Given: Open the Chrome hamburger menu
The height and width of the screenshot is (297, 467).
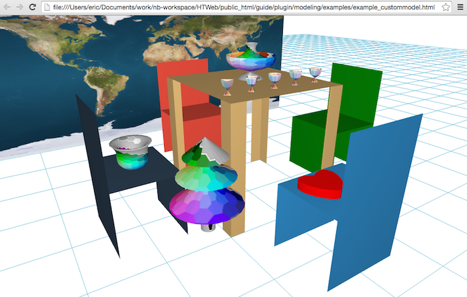Looking at the screenshot, I should tap(460, 7).
